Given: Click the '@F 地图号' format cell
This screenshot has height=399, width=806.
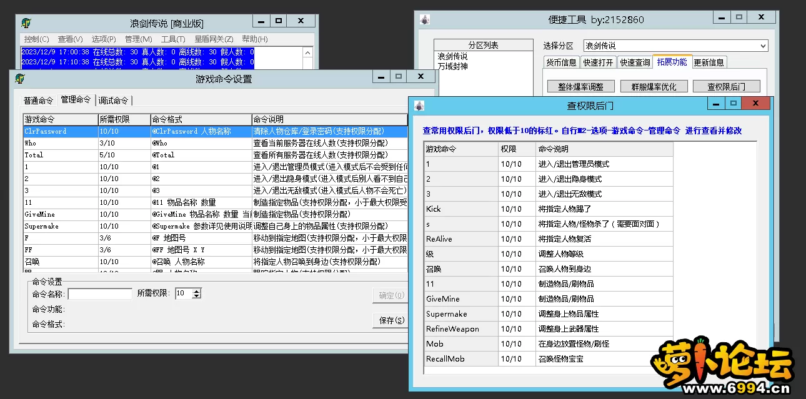Looking at the screenshot, I should pyautogui.click(x=201, y=238).
